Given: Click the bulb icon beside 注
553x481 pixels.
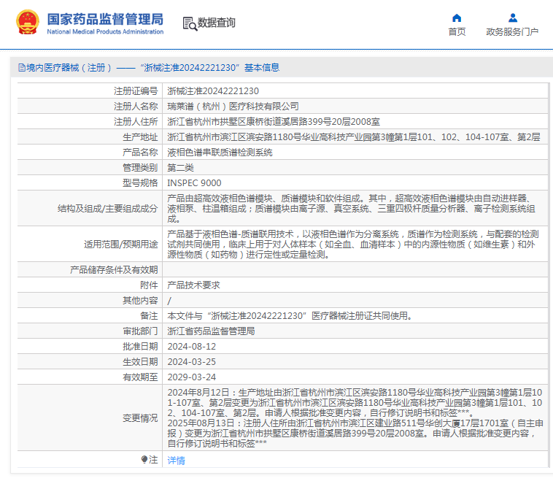Looking at the screenshot, I should click(144, 459).
